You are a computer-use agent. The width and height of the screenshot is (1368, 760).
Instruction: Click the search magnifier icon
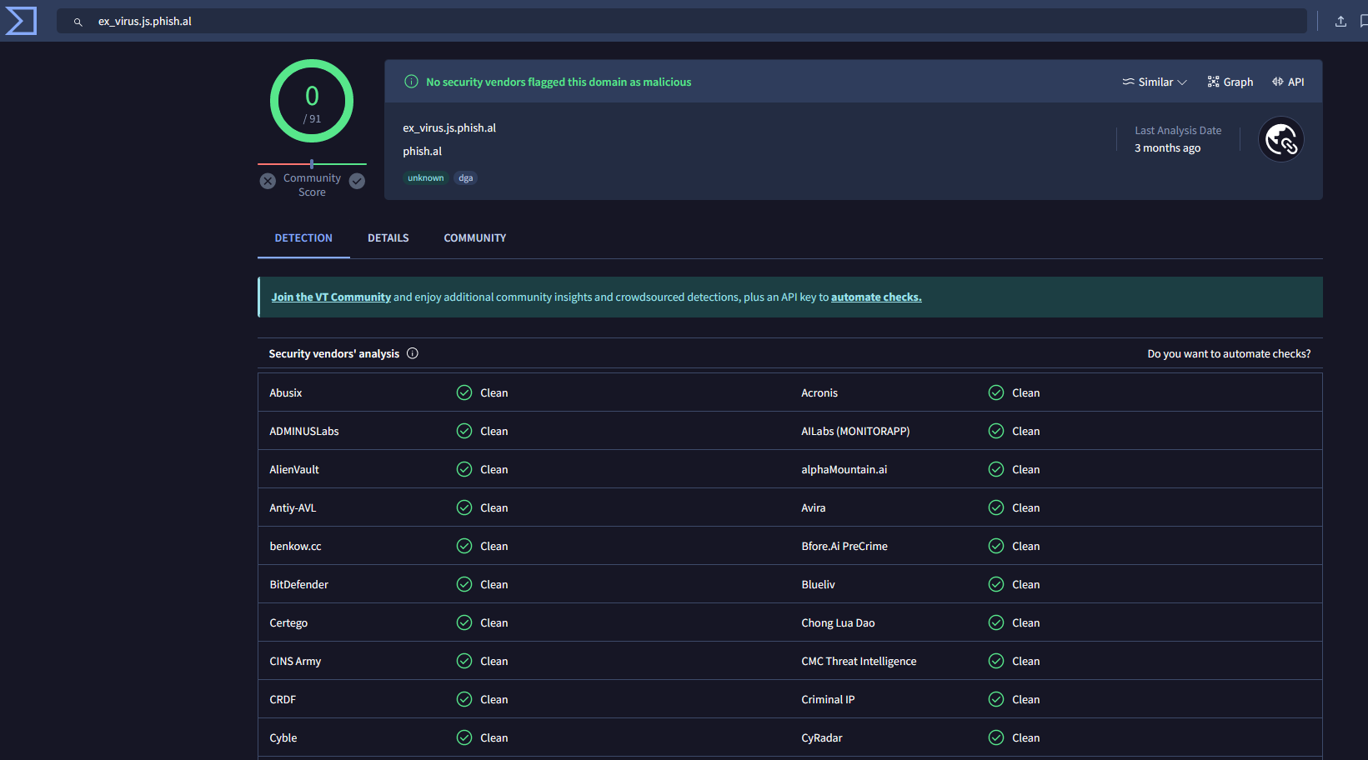tap(78, 22)
